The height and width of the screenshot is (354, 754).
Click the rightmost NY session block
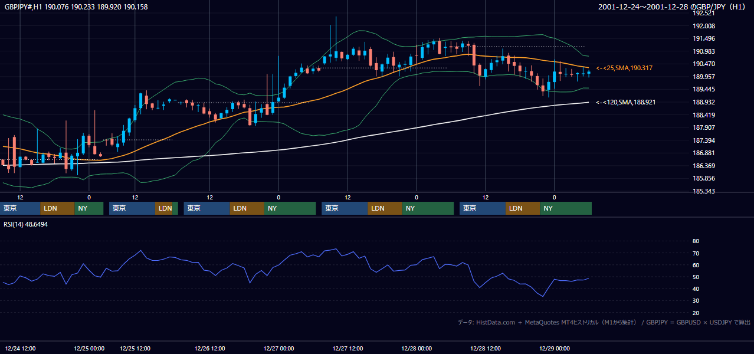566,208
